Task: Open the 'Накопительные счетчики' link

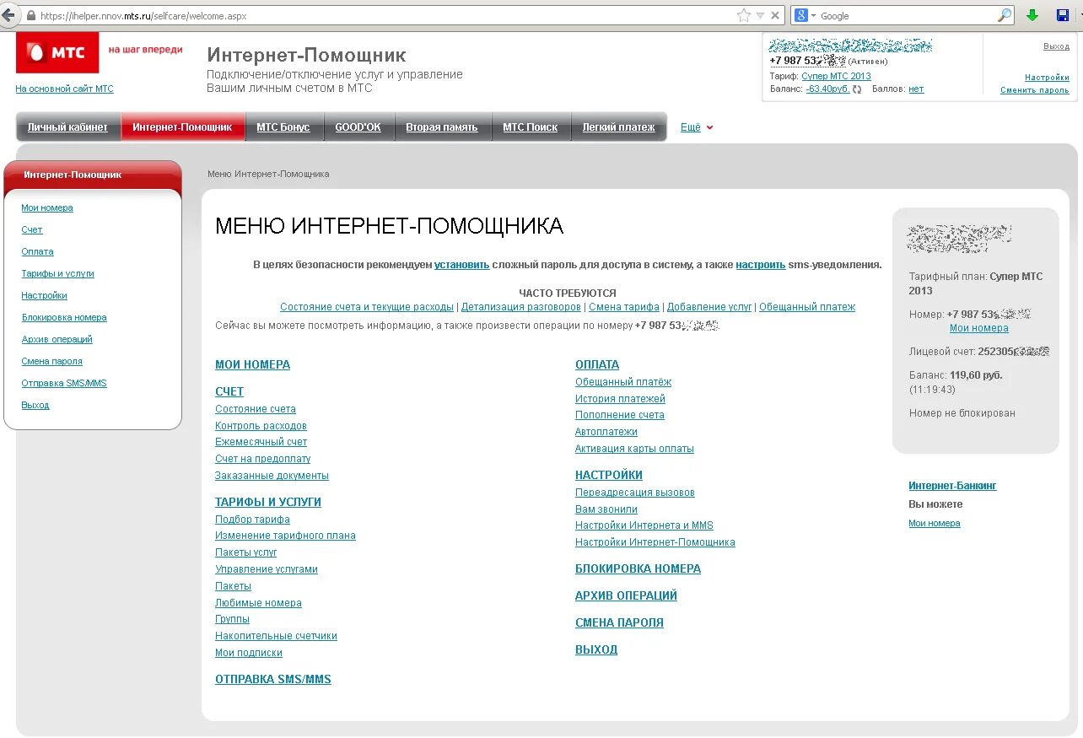Action: pyautogui.click(x=276, y=636)
